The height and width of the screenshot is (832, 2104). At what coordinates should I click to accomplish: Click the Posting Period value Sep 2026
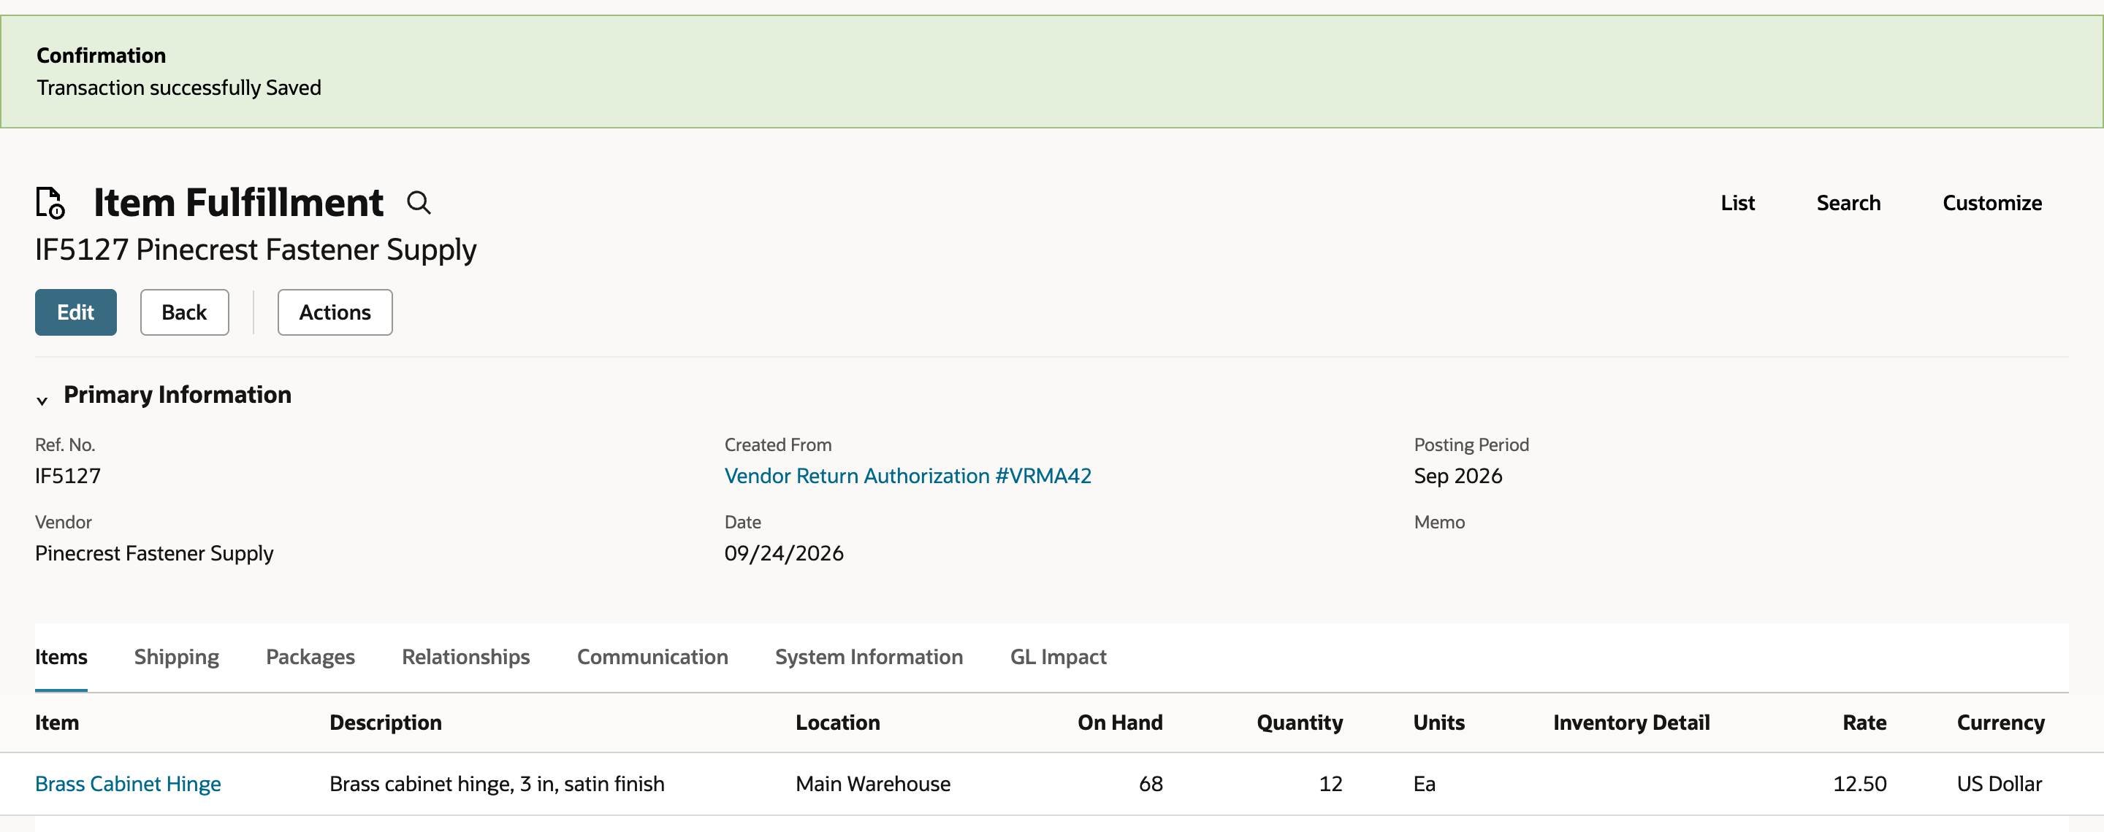(x=1458, y=476)
